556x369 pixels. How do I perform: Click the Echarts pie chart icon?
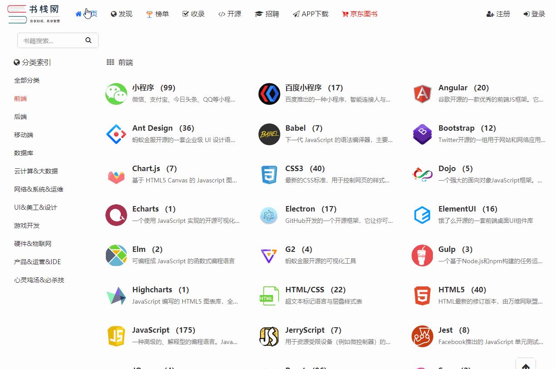(116, 215)
